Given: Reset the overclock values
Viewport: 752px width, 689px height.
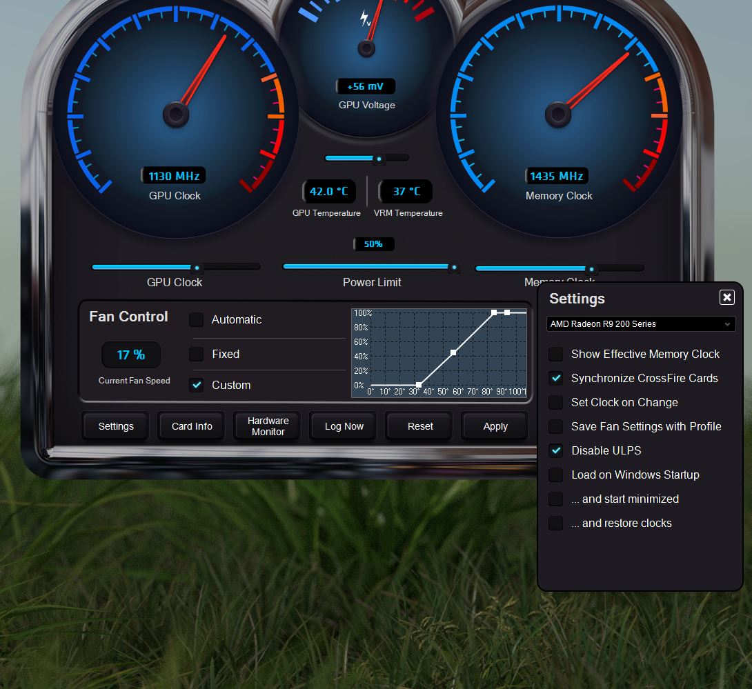Looking at the screenshot, I should [x=420, y=426].
